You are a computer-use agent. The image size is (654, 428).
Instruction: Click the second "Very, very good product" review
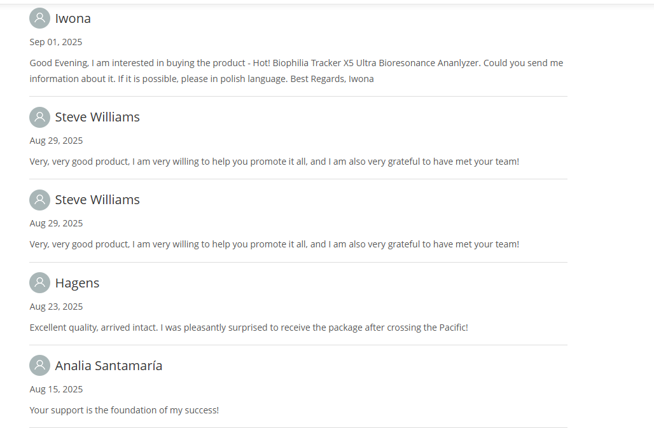(274, 244)
